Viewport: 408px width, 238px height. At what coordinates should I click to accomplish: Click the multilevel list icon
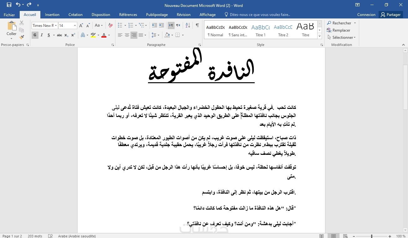[x=142, y=25]
